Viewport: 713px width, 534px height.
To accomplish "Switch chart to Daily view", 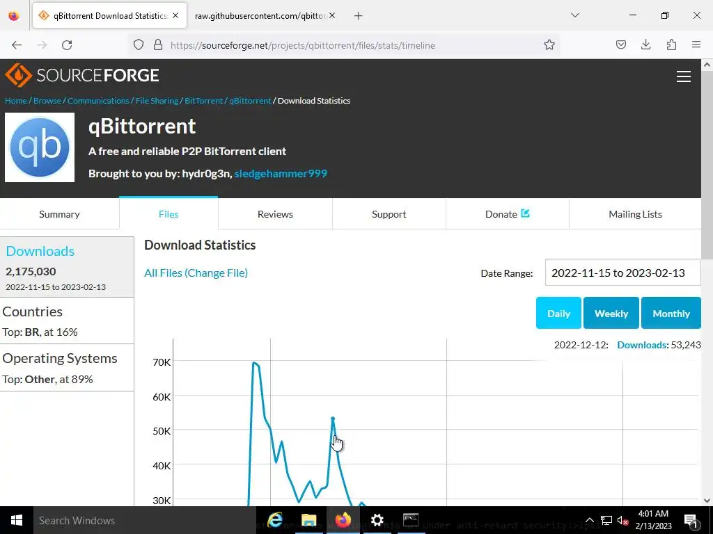I will [558, 313].
